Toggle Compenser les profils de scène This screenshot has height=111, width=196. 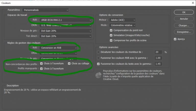tap(111, 40)
